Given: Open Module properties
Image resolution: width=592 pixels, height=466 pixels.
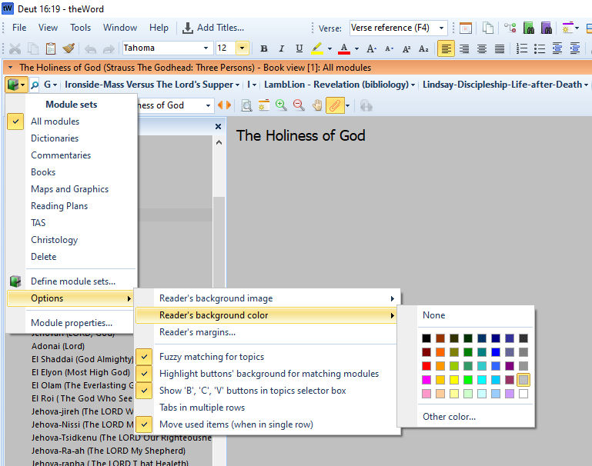Looking at the screenshot, I should 72,323.
